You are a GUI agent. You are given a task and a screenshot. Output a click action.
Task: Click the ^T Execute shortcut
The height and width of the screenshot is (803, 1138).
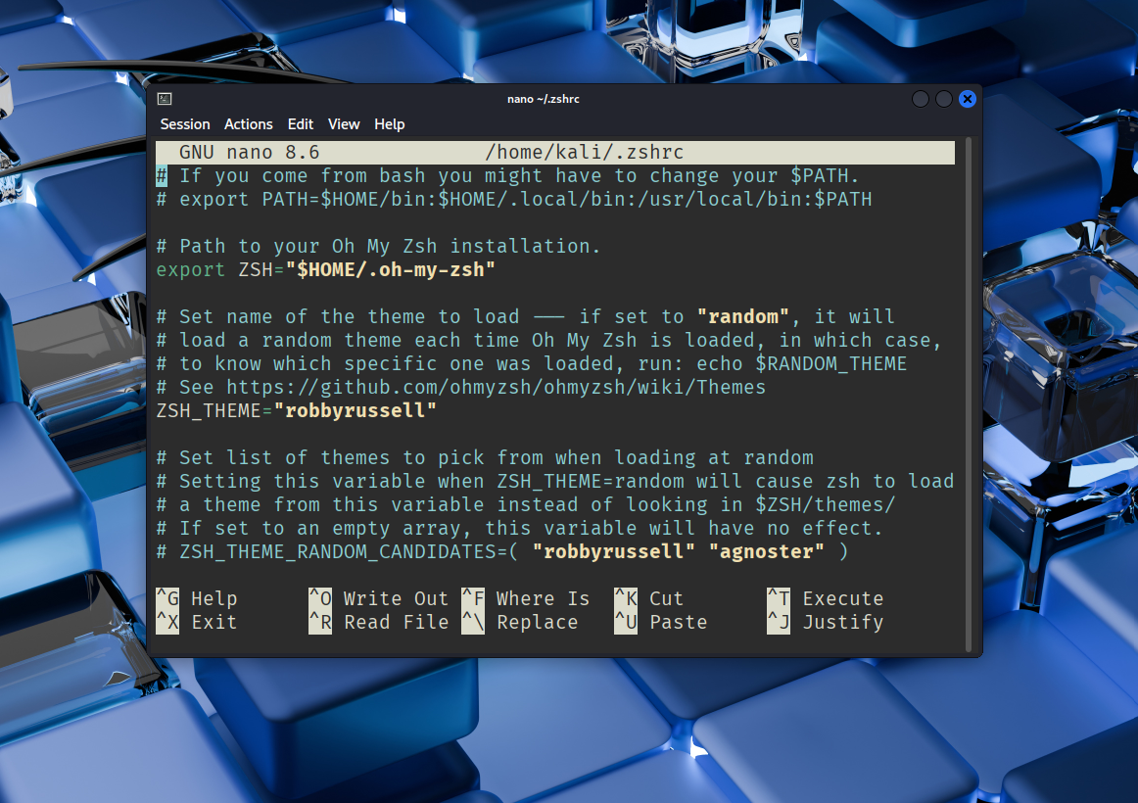pyautogui.click(x=826, y=598)
